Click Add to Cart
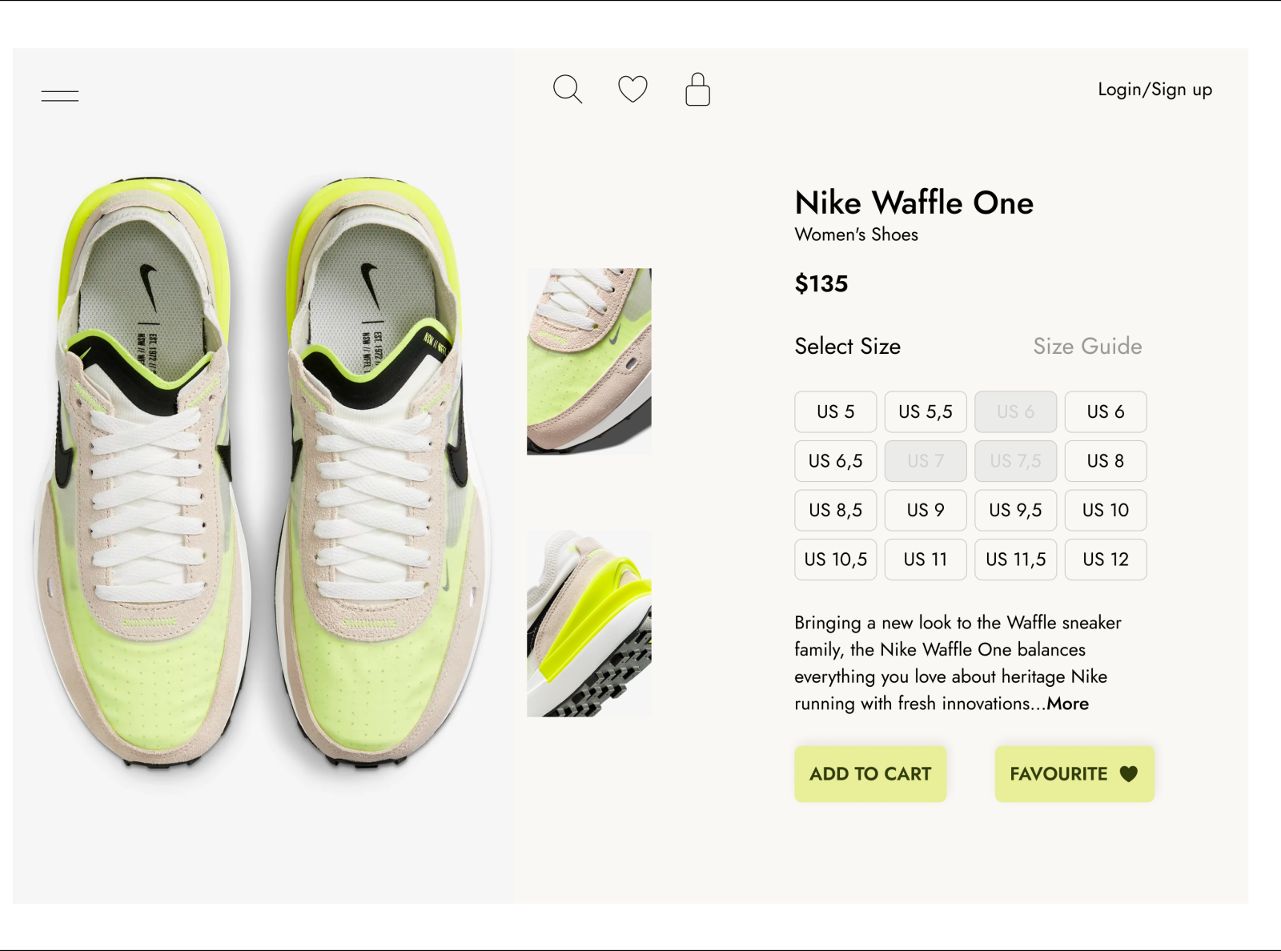 [x=869, y=774]
